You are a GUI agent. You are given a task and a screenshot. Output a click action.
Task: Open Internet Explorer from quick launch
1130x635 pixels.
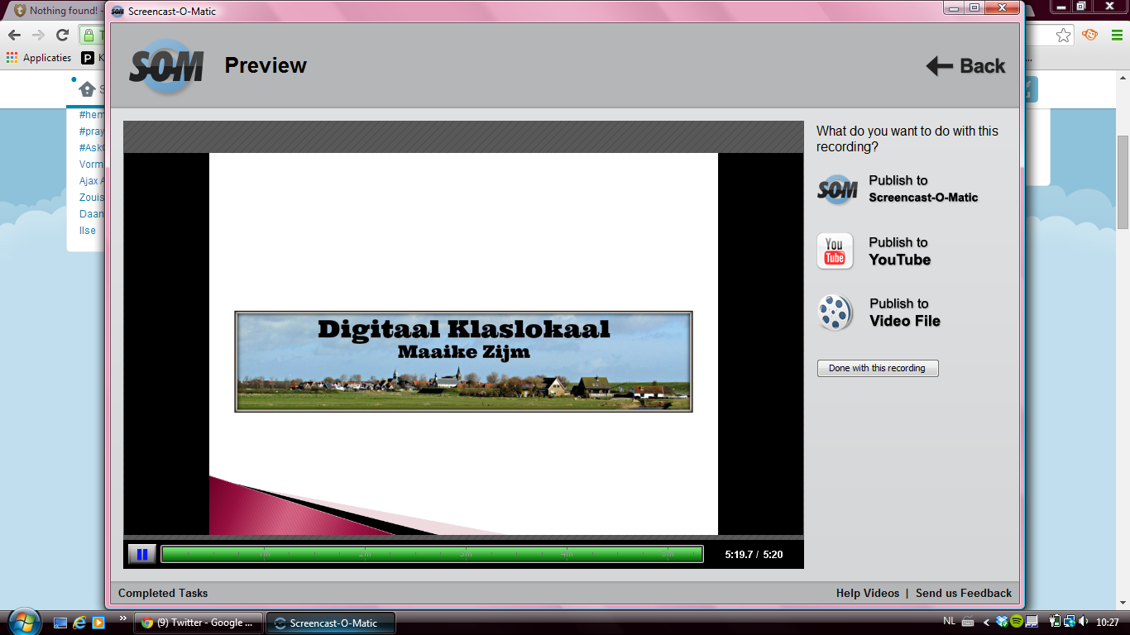tap(79, 623)
